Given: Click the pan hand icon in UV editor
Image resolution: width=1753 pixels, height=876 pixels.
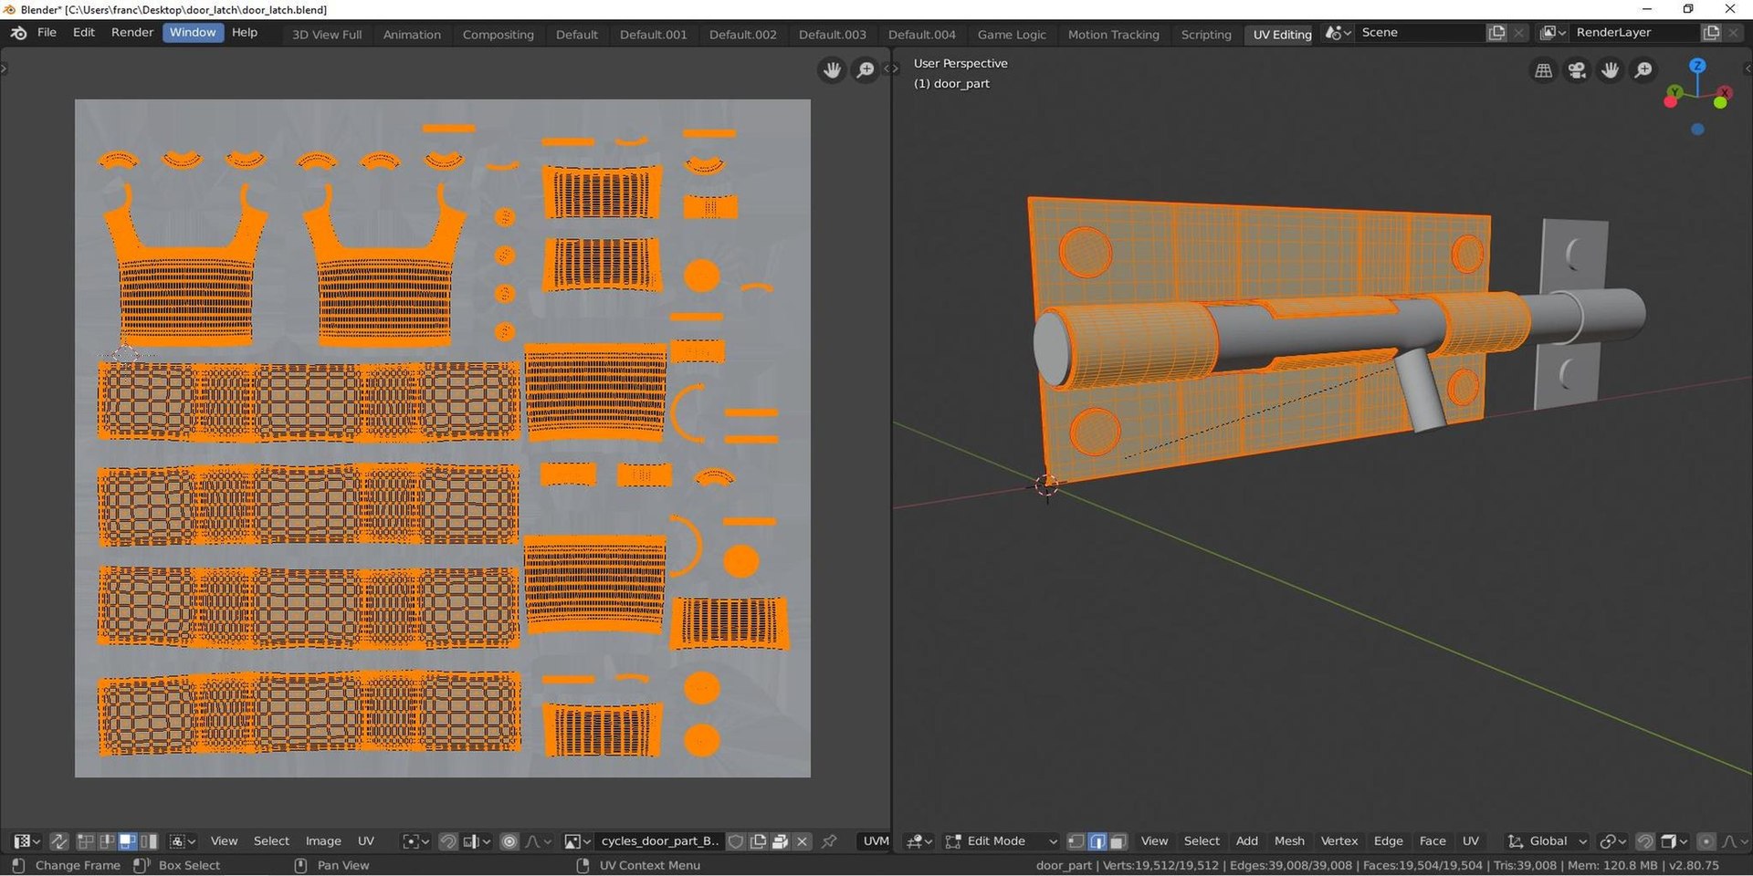Looking at the screenshot, I should point(832,70).
